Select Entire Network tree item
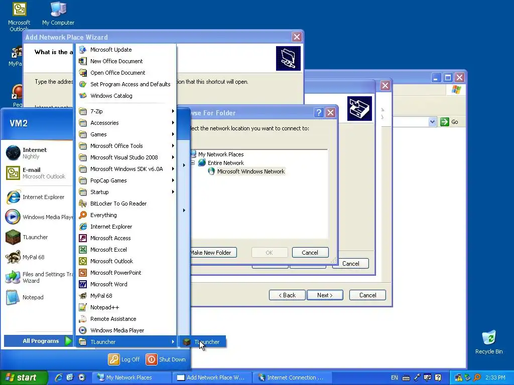 226,163
